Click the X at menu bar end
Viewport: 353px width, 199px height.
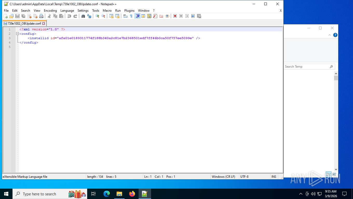(x=281, y=11)
